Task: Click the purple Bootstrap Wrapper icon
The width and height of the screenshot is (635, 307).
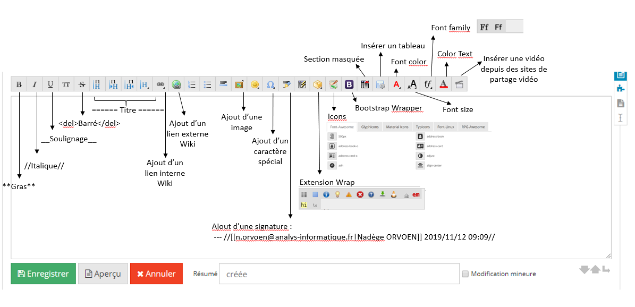Action: pos(349,84)
